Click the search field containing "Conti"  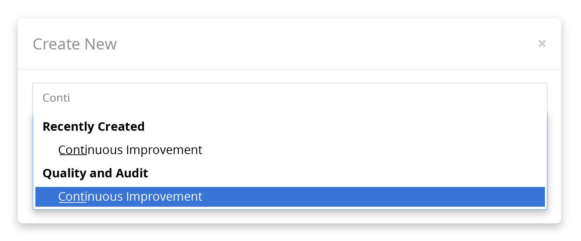tap(290, 98)
